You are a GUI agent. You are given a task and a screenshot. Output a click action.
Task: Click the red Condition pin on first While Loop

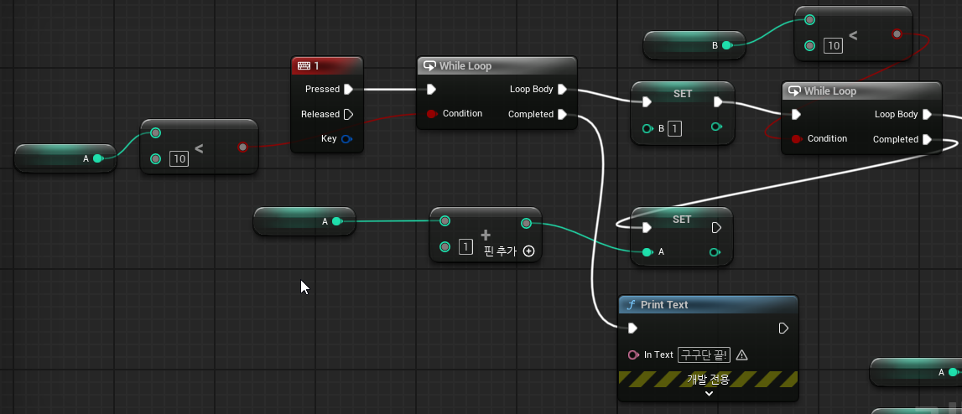tap(431, 113)
